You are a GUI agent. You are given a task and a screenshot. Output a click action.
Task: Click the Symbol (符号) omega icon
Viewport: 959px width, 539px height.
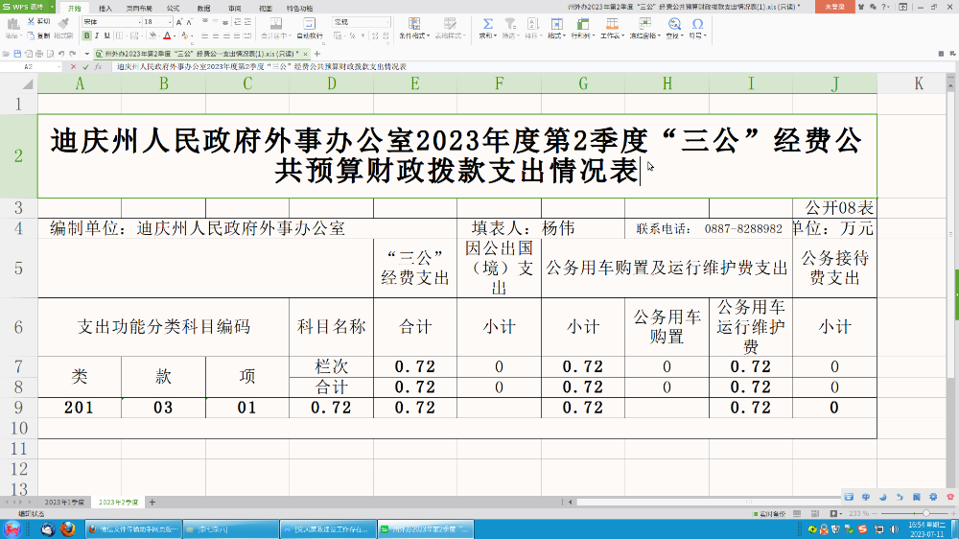coord(697,23)
